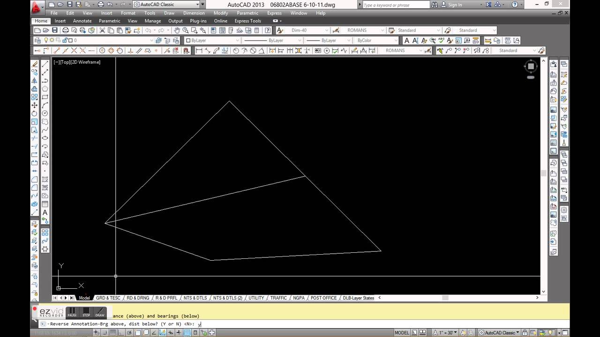Click the Multiline Text A icon

coord(406,41)
